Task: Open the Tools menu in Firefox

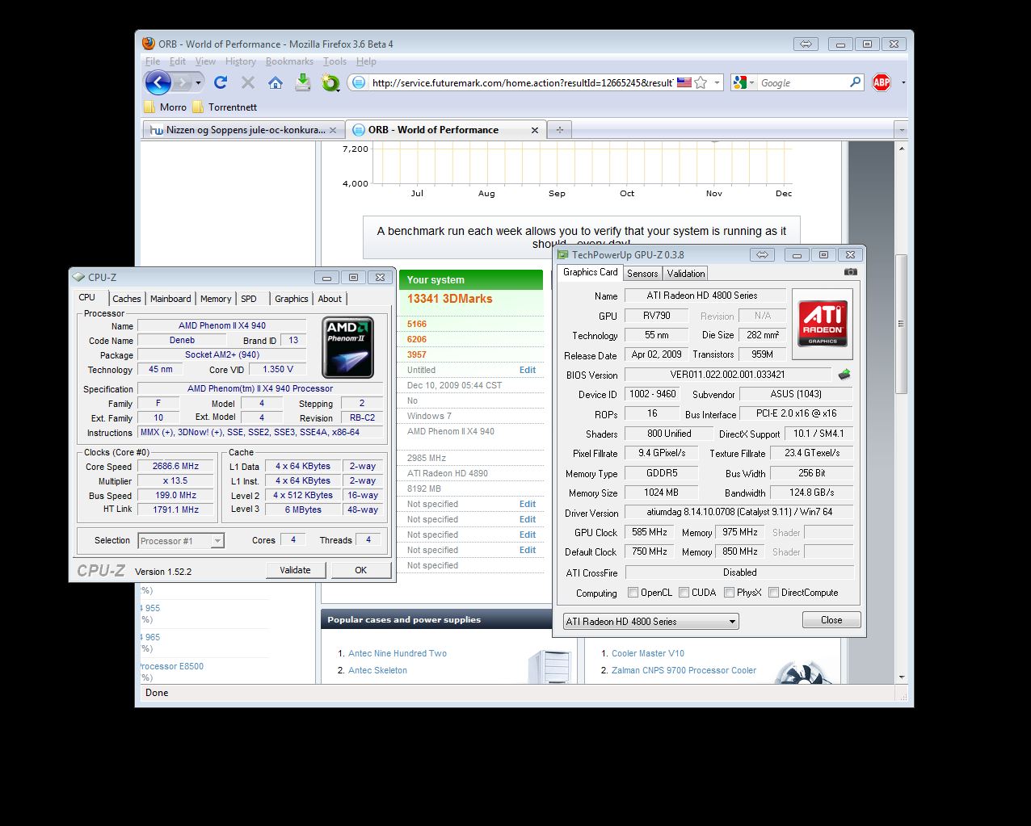Action: [x=335, y=61]
